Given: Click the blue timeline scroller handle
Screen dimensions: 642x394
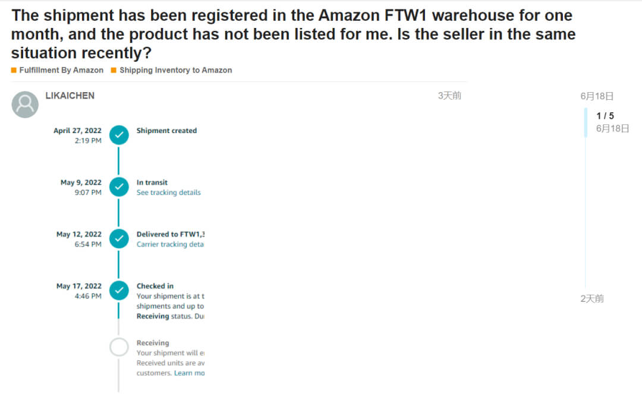Looking at the screenshot, I should point(586,122).
